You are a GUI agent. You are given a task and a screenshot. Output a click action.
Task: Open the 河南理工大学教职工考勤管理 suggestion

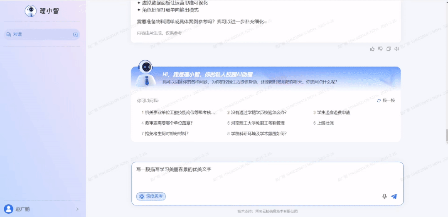[258, 123]
